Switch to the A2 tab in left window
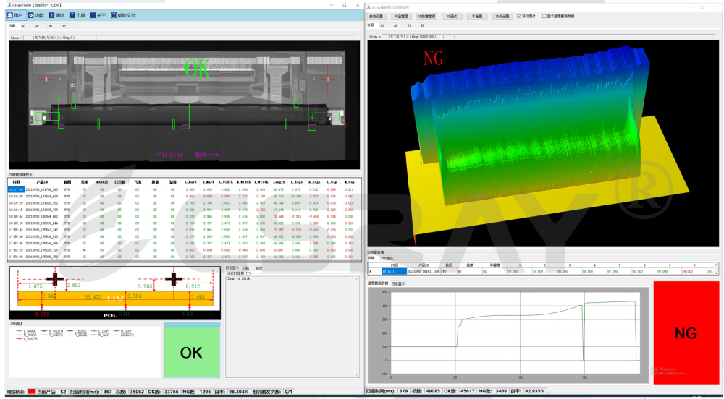This screenshot has height=399, width=724. 37,25
